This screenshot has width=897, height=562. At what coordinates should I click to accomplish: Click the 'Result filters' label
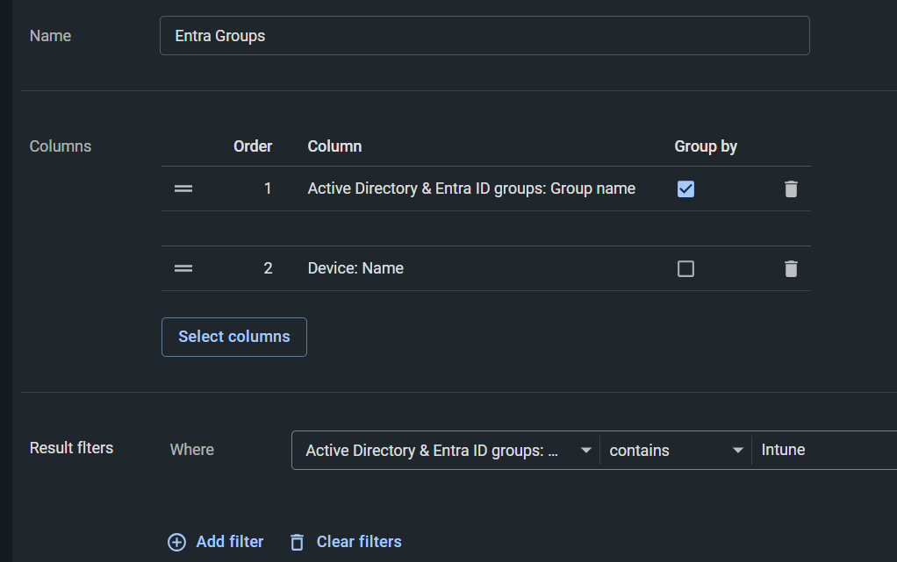[x=71, y=448]
